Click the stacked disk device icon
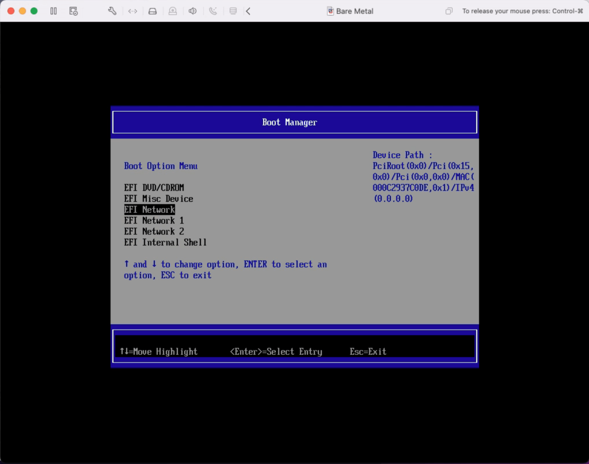The width and height of the screenshot is (589, 464). (233, 11)
